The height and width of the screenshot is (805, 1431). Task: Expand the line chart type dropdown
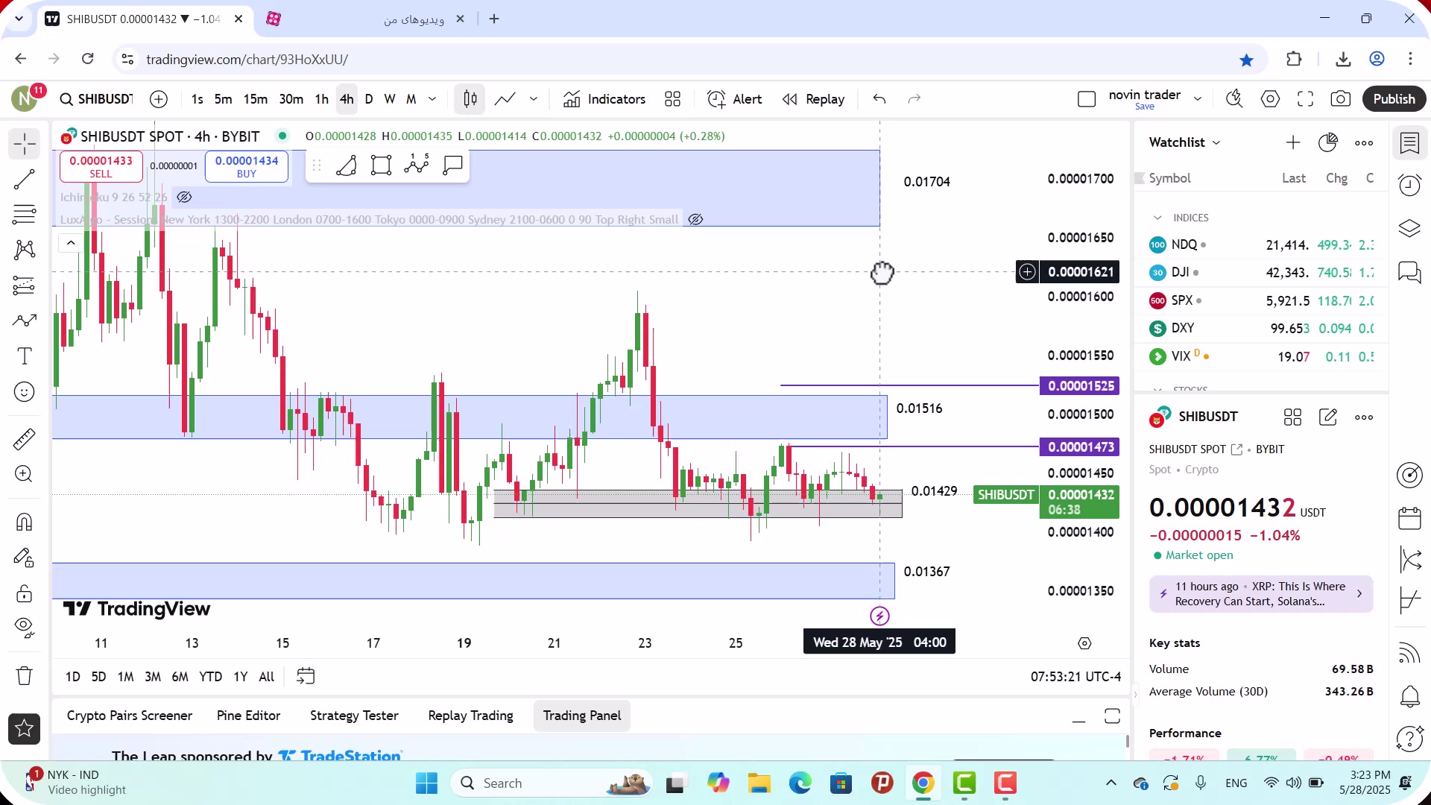point(534,99)
